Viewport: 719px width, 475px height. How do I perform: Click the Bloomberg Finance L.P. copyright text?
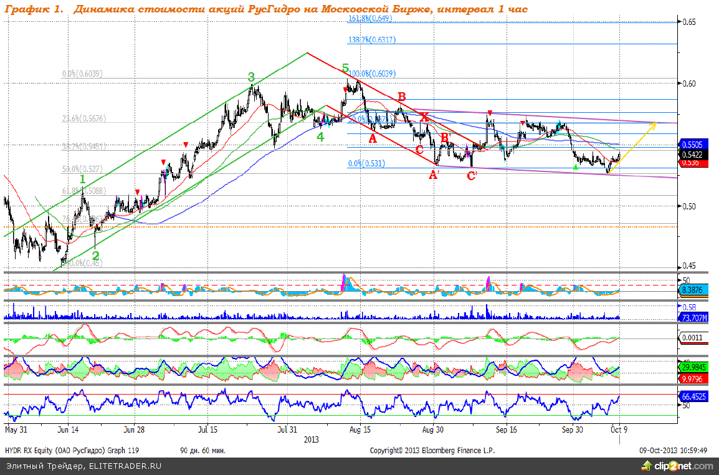click(432, 450)
